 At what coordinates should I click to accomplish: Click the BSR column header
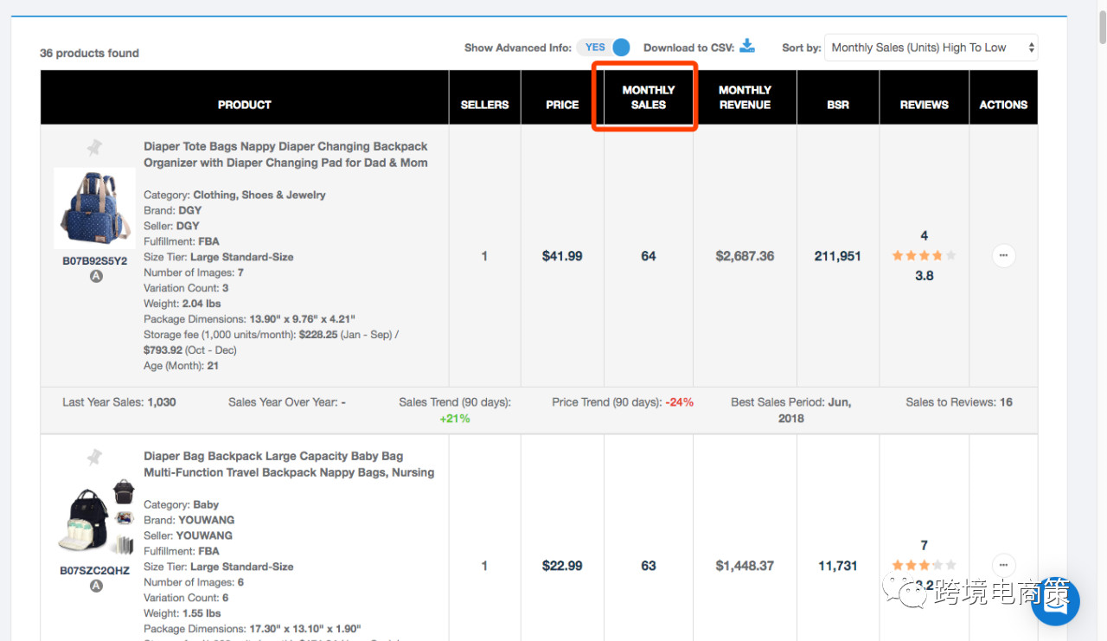point(837,105)
